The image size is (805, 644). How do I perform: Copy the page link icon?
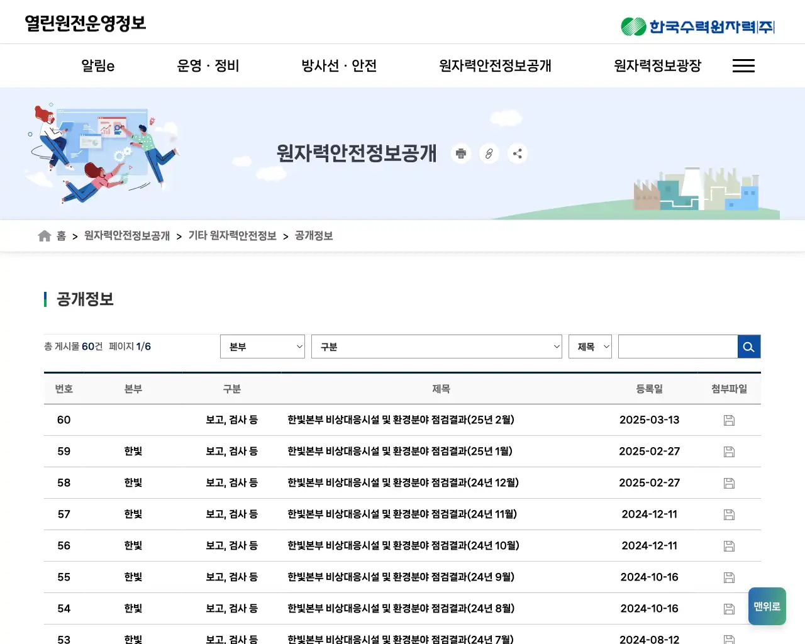click(x=489, y=153)
